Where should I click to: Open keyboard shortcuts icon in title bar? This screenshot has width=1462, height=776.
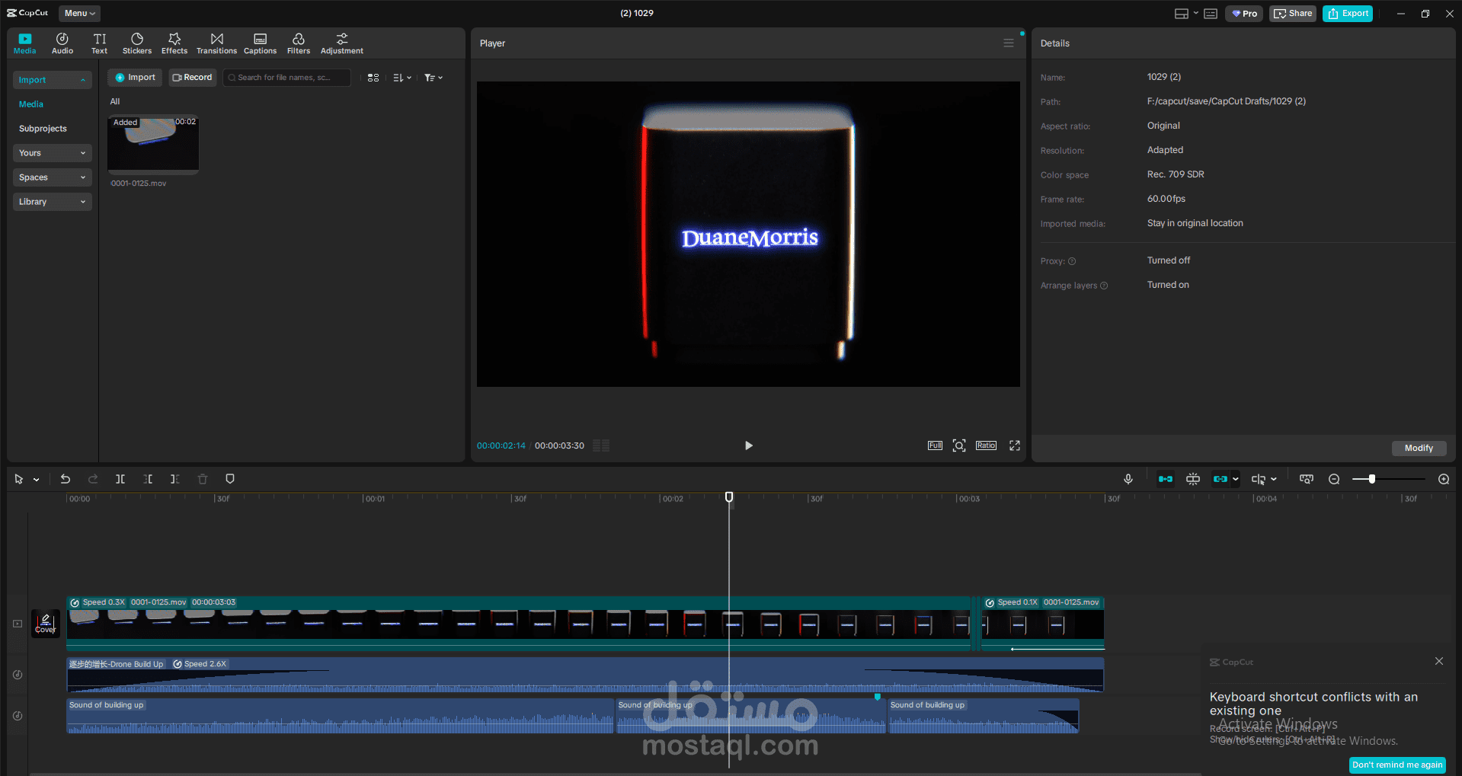coord(1211,14)
